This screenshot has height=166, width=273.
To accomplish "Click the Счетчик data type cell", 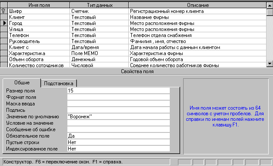I will coord(99,11).
